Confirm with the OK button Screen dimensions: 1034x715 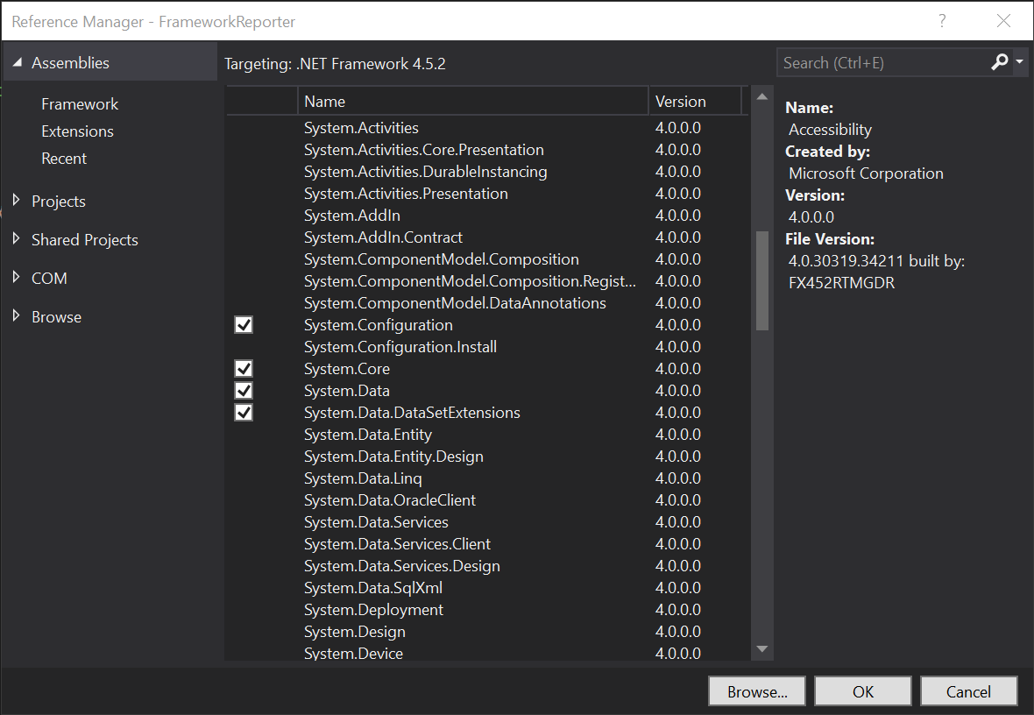[862, 691]
